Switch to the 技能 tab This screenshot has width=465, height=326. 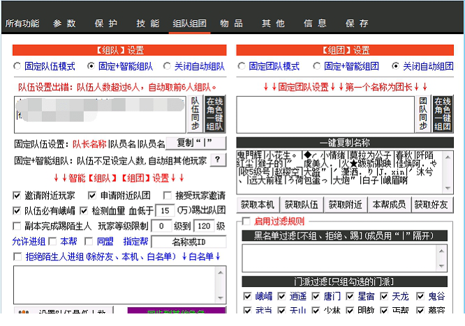click(x=148, y=24)
